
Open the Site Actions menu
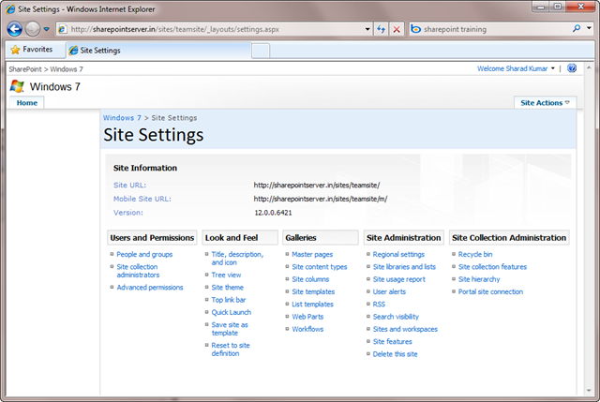click(545, 103)
